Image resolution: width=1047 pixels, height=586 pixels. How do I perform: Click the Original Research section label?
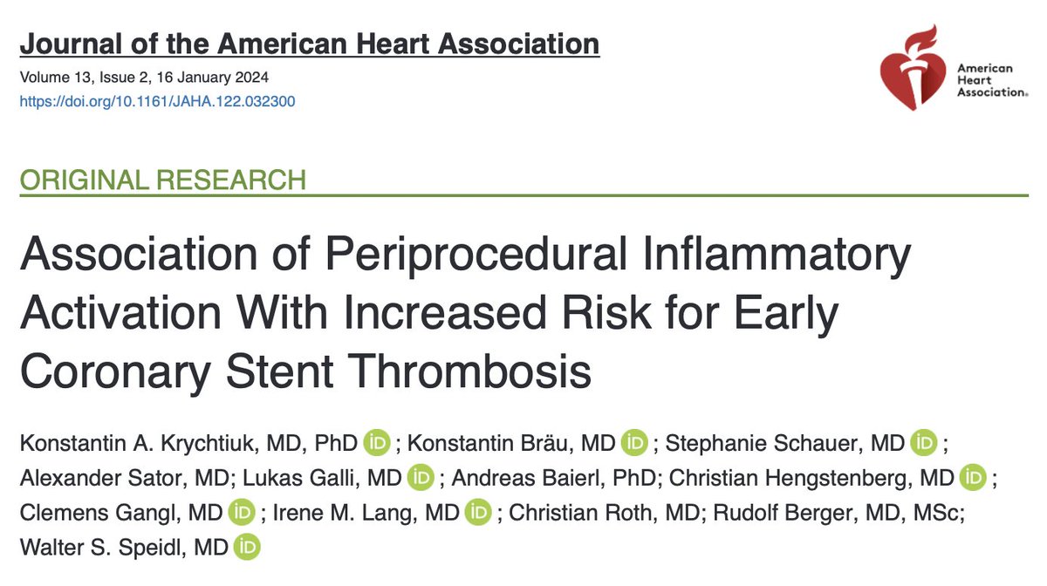click(x=163, y=181)
